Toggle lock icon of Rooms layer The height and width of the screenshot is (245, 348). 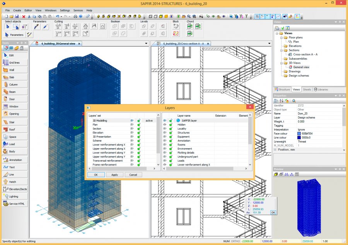[x=171, y=145]
